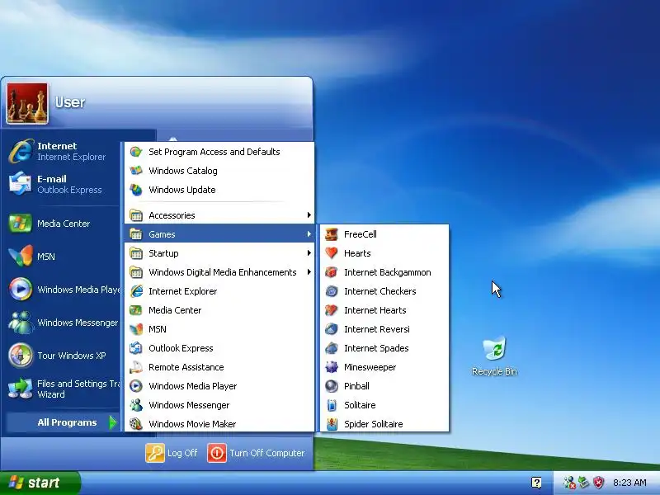This screenshot has height=495, width=660.
Task: Click the start button
Action: pos(40,483)
